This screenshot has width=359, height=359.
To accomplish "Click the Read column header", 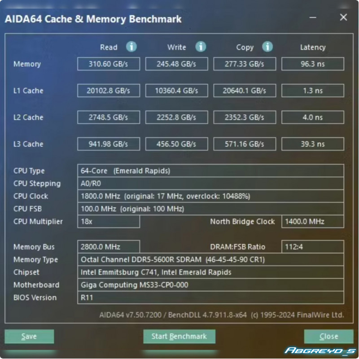I will (109, 47).
